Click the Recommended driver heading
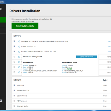 (69, 63)
